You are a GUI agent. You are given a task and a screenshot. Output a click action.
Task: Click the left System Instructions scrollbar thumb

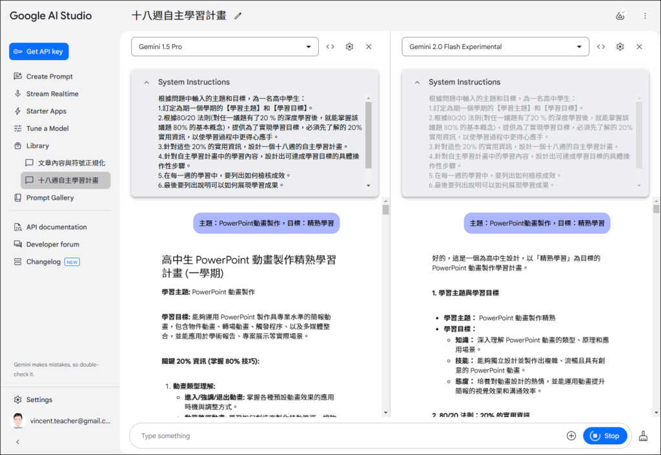pyautogui.click(x=369, y=135)
